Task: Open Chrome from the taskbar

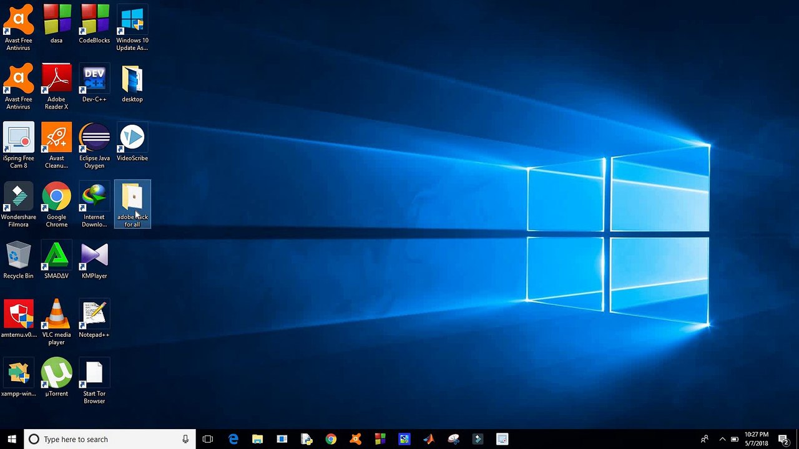Action: [331, 439]
